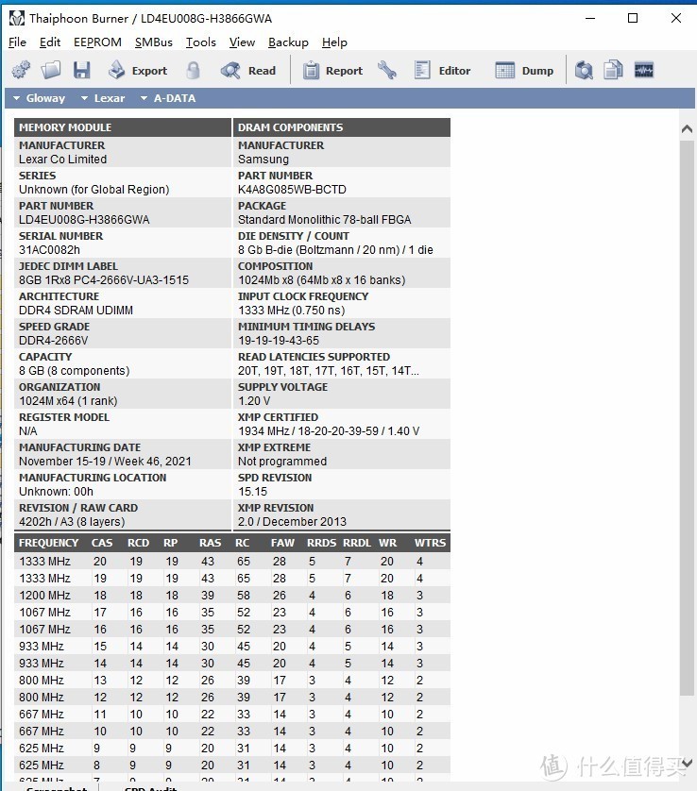
Task: Click the DDR4-2666V speed grade value
Action: pos(54,341)
